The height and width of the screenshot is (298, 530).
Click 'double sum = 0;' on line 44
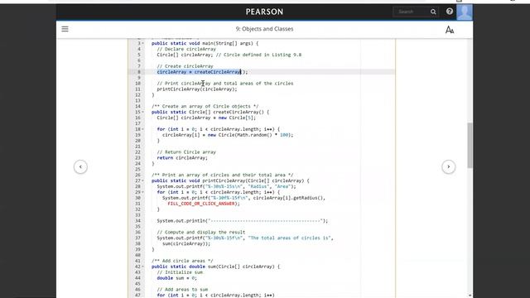point(176,278)
